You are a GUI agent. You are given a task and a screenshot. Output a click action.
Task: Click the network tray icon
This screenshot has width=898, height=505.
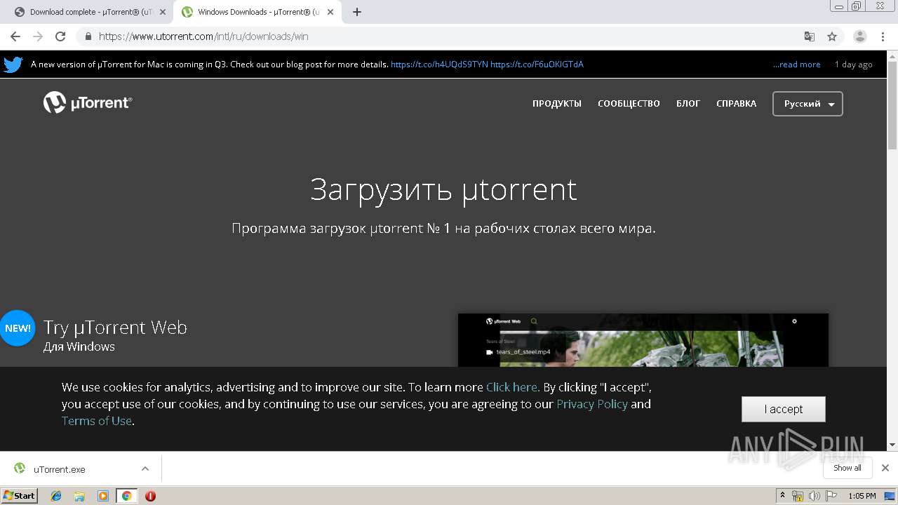coord(798,496)
